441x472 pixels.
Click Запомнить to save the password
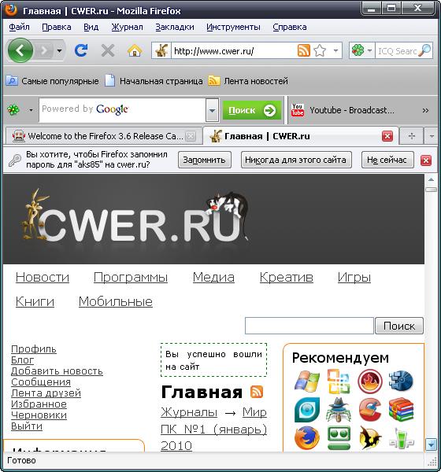tap(205, 160)
